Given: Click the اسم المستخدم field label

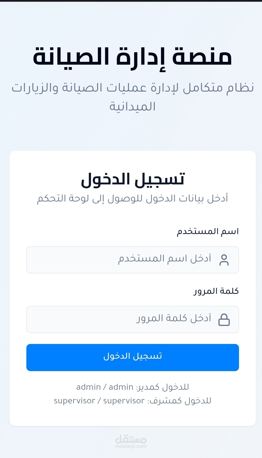Looking at the screenshot, I should click(x=208, y=231).
